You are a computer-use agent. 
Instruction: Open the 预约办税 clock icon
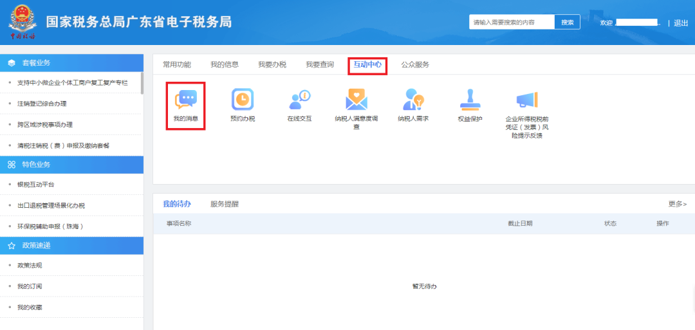243,99
